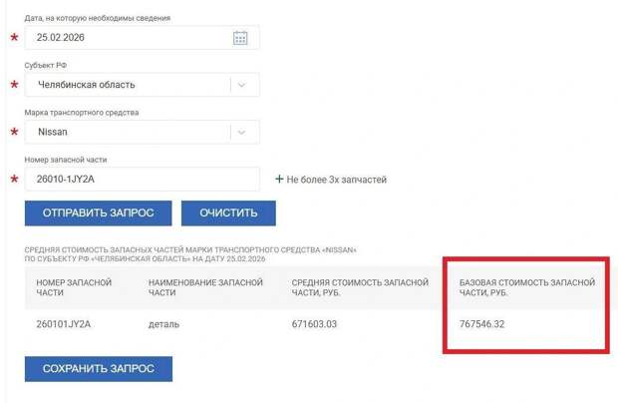
Task: Select the Челябинская область text in region combo box
Action: 87,85
